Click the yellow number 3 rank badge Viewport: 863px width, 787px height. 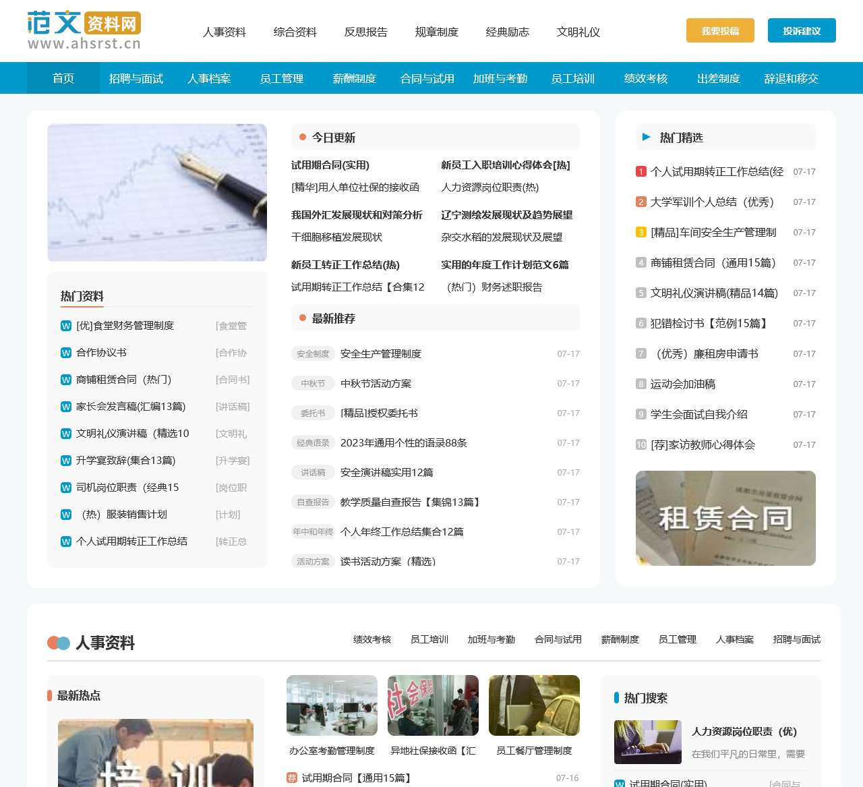(641, 233)
